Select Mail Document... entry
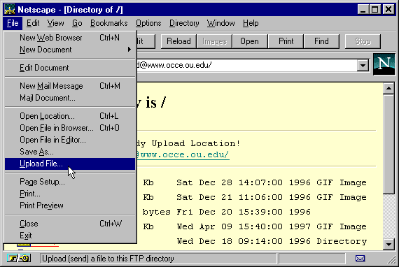The image size is (399, 267). click(x=70, y=98)
